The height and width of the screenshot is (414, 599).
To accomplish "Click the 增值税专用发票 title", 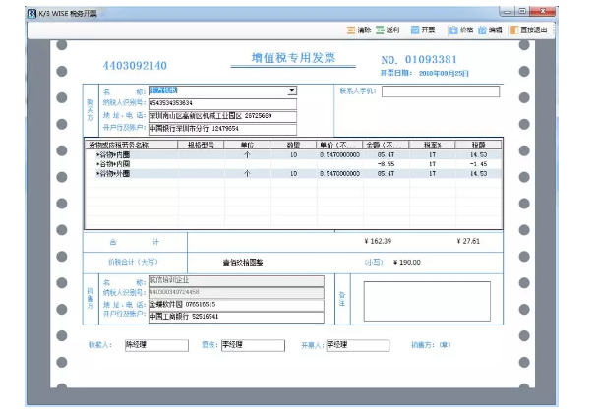I will [x=293, y=58].
